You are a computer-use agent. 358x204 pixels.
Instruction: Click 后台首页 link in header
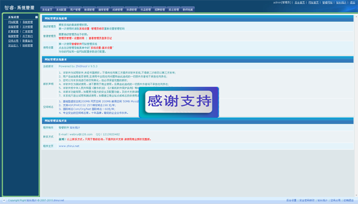click(300, 3)
